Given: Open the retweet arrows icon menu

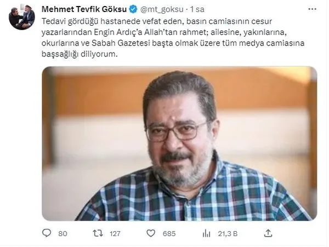Looking at the screenshot, I should pyautogui.click(x=98, y=233).
